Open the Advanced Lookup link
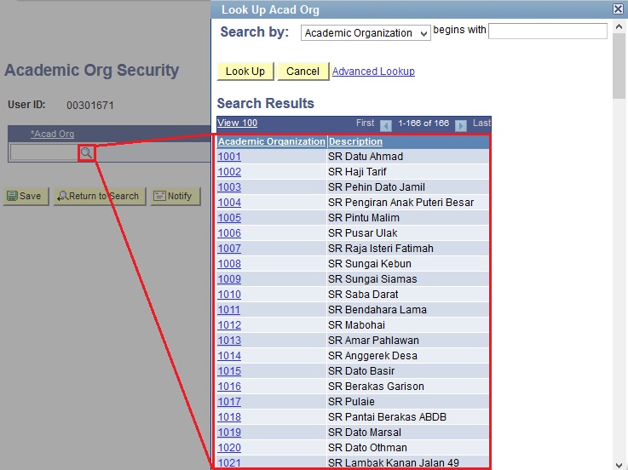Viewport: 628px width, 470px height. pos(373,72)
